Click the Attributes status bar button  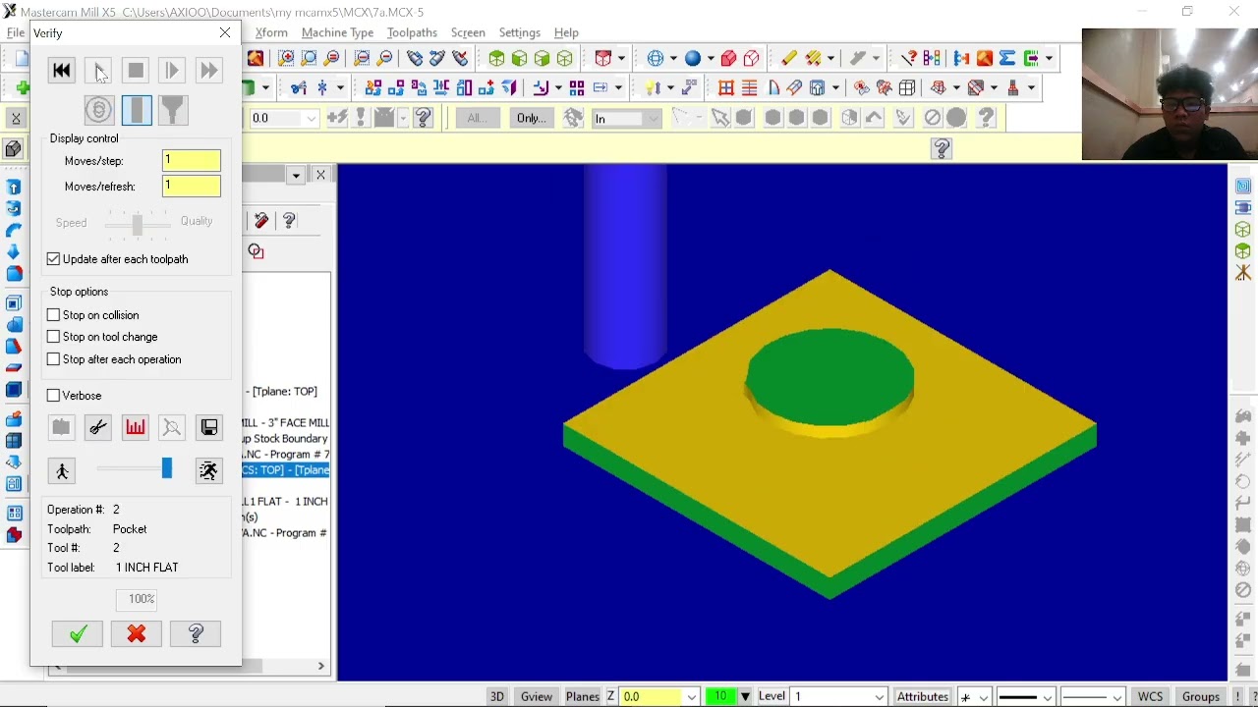[923, 696]
